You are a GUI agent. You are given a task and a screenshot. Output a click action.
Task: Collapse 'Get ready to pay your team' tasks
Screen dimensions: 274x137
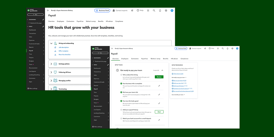point(162,70)
